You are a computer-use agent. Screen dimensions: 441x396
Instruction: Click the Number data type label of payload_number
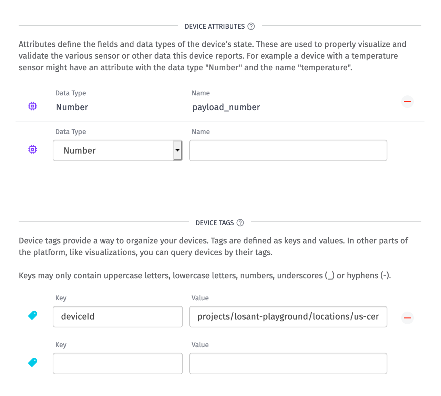(72, 107)
